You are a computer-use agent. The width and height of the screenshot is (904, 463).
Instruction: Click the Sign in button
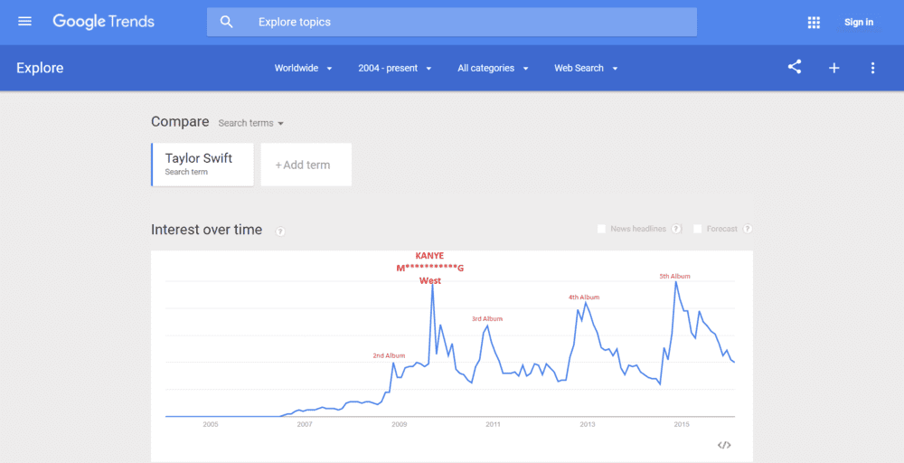tap(859, 22)
